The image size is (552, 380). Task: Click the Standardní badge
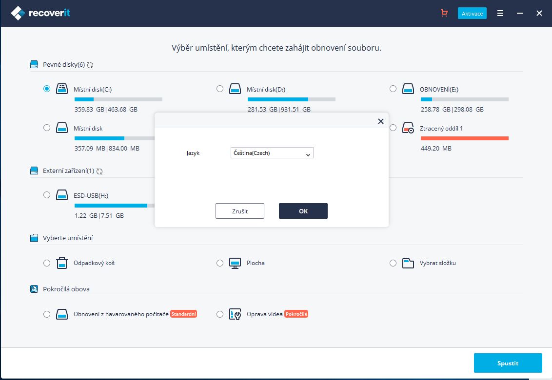click(x=183, y=314)
